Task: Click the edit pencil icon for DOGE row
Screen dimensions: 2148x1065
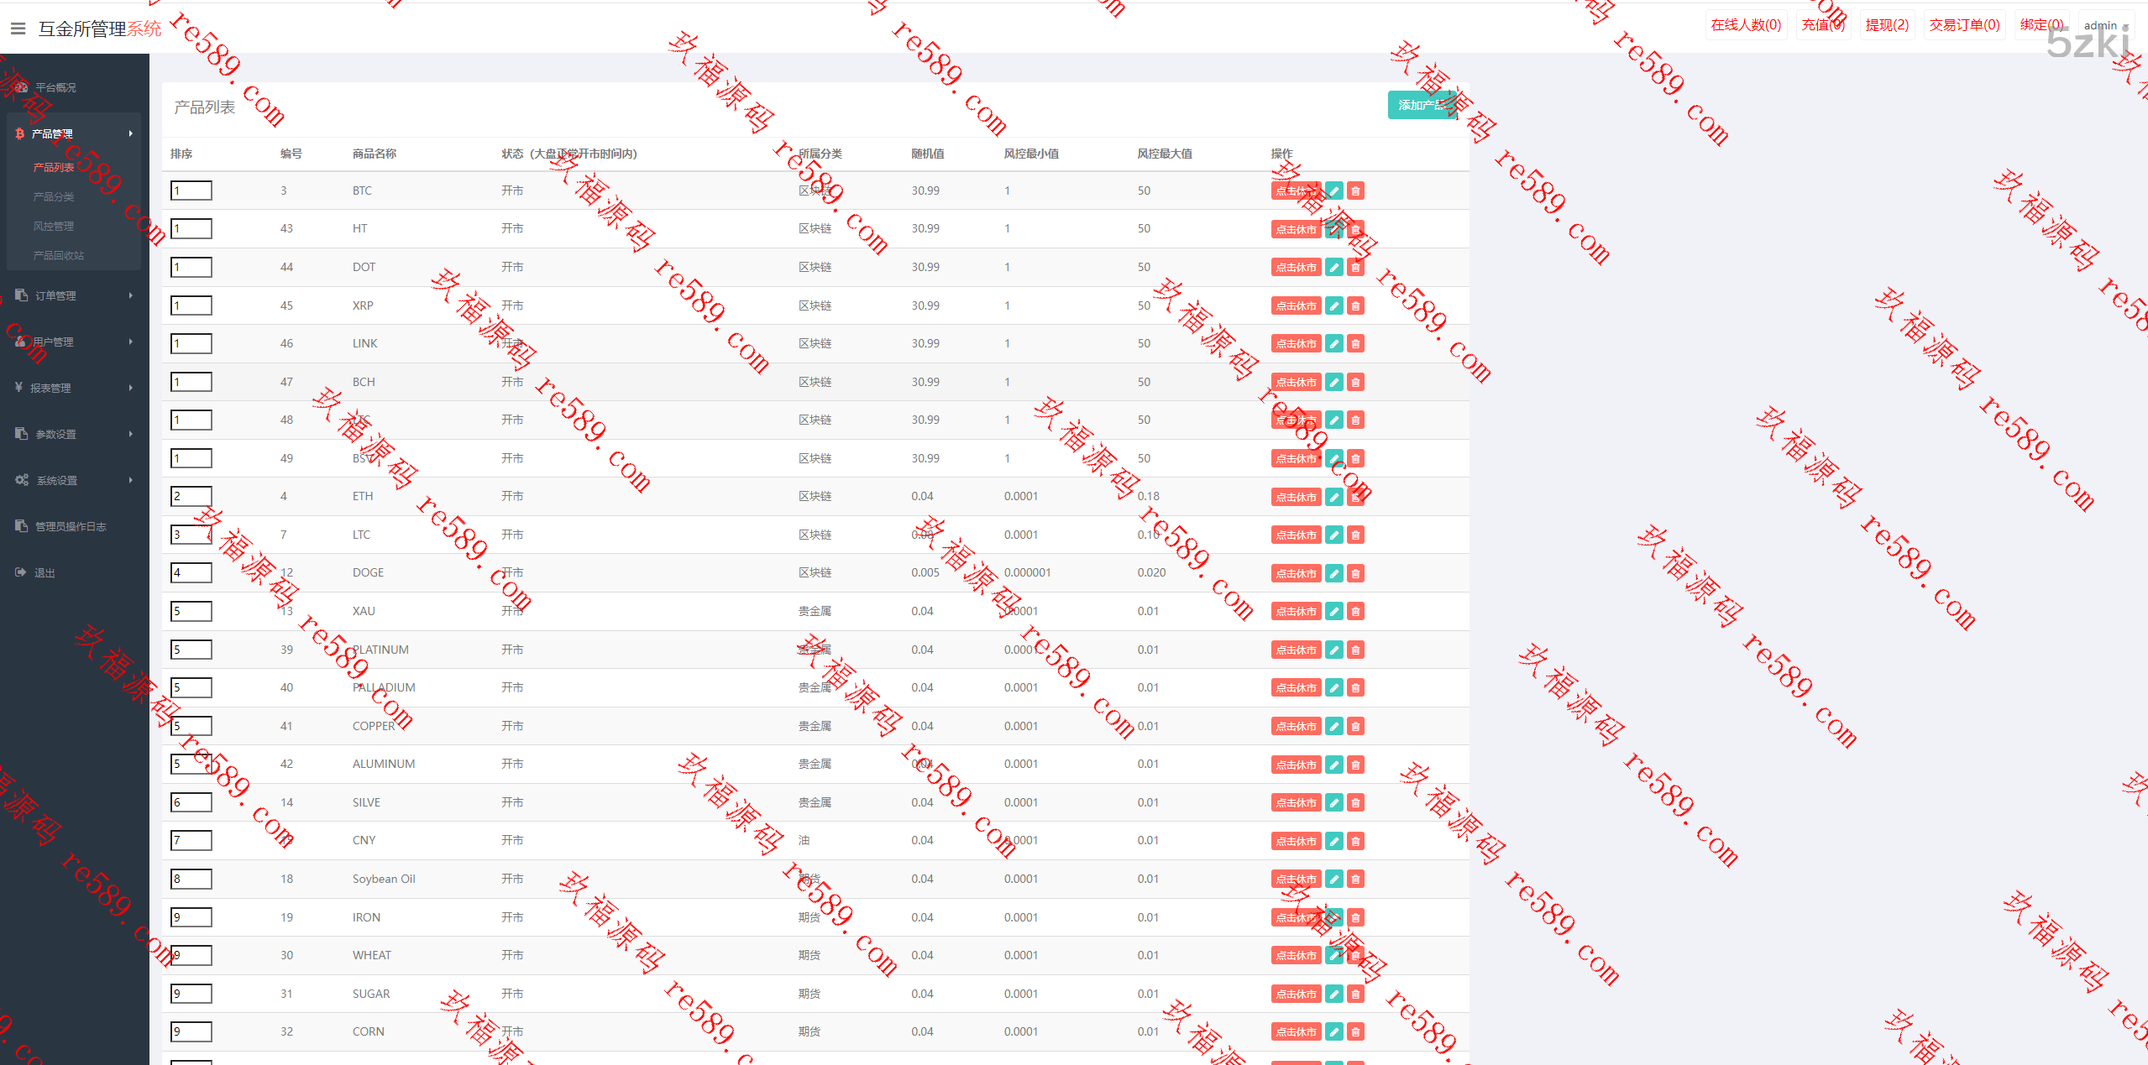Action: pyautogui.click(x=1333, y=573)
